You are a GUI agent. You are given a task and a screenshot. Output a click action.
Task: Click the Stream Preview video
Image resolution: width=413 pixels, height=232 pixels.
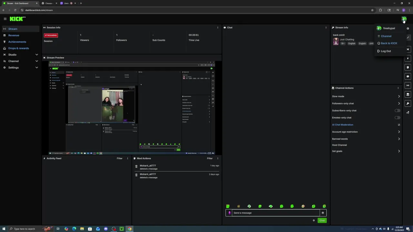click(x=132, y=108)
